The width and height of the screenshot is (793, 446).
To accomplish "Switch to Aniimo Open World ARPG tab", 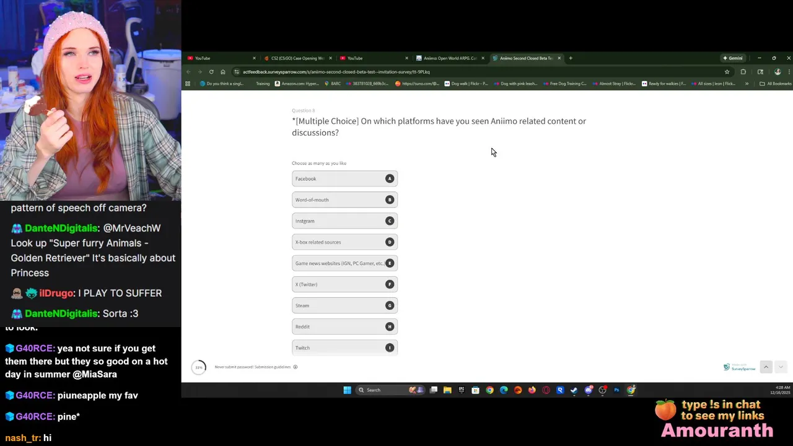I will [x=450, y=58].
